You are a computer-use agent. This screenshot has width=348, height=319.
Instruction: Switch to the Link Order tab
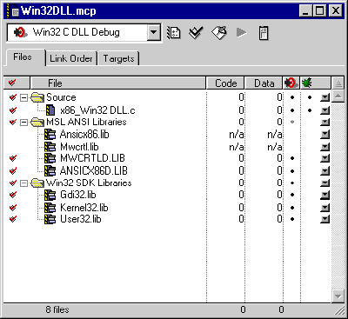pos(71,58)
